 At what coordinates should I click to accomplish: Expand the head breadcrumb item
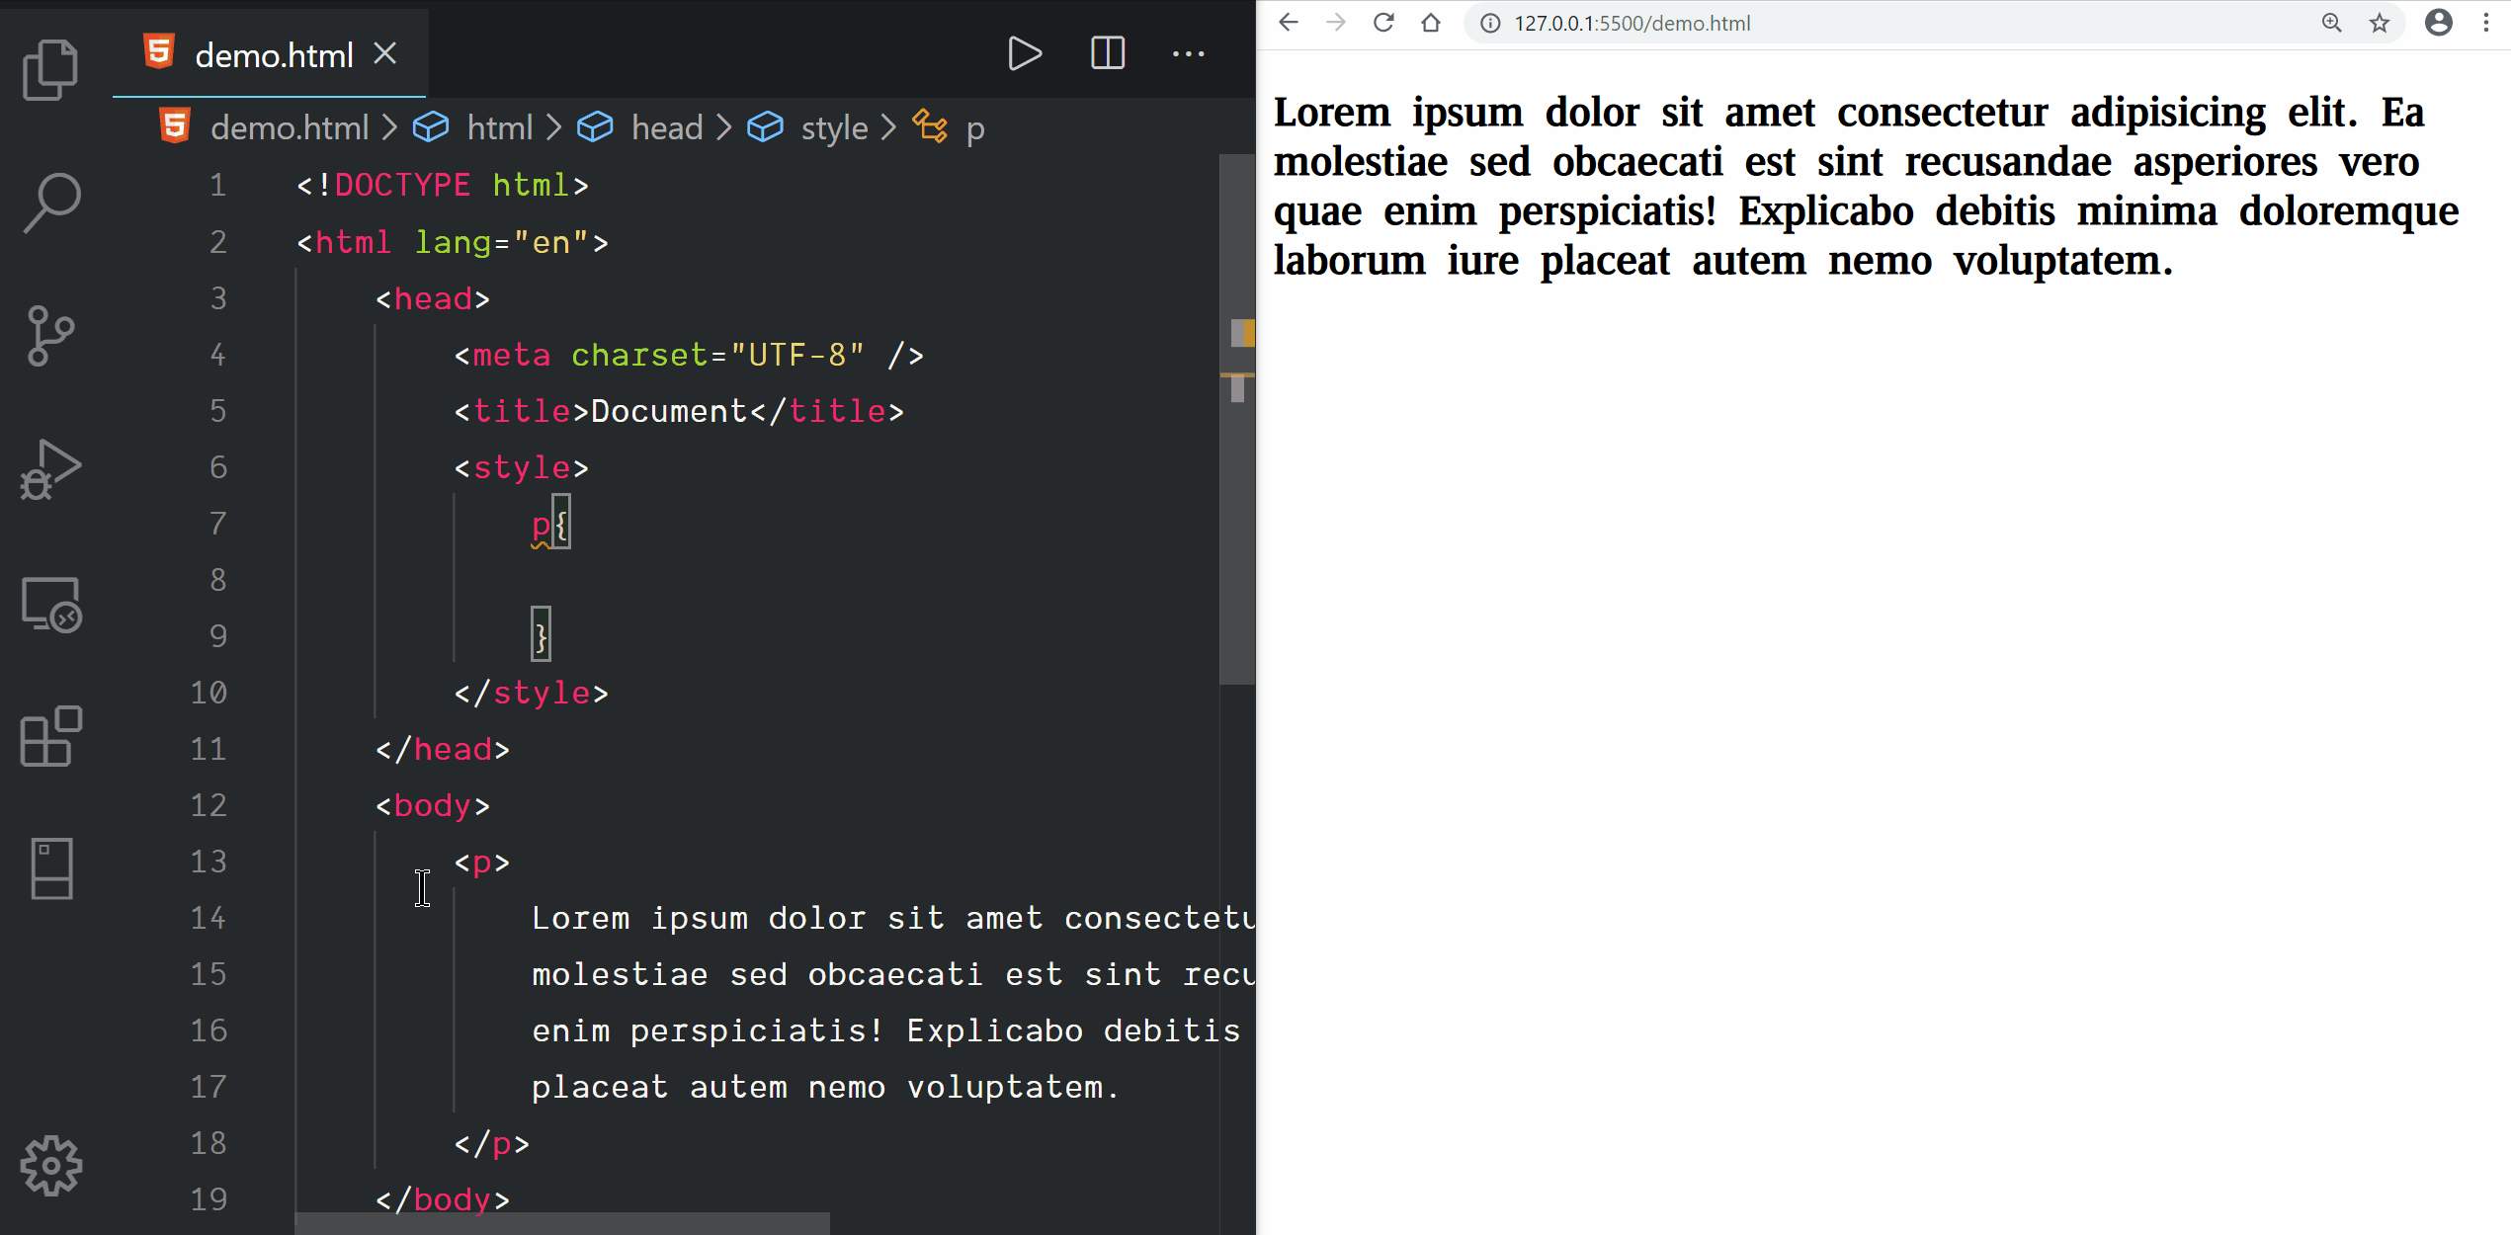coord(667,127)
